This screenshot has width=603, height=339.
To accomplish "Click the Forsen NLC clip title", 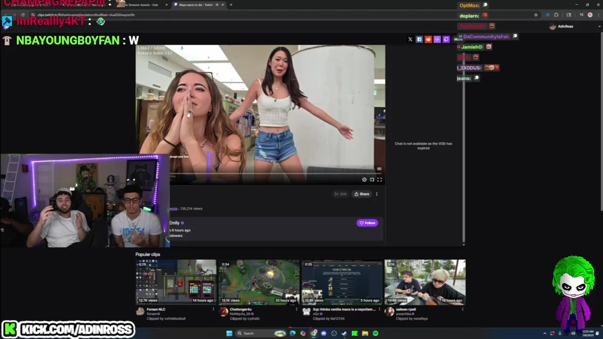I will coord(156,309).
